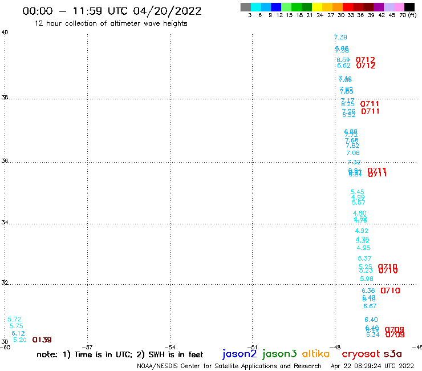Screen dimensions: 422x371
Task: Click the black swatch at the legend's end
Action: (409, 7)
